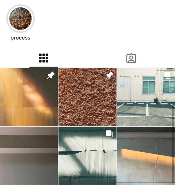
Task: Open the parking lot building post
Action: [146, 97]
